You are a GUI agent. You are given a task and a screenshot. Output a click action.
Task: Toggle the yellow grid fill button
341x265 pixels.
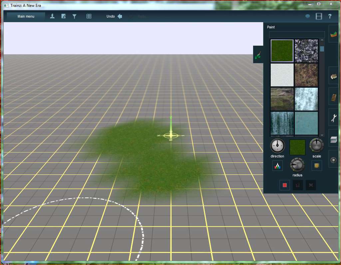pyautogui.click(x=317, y=166)
